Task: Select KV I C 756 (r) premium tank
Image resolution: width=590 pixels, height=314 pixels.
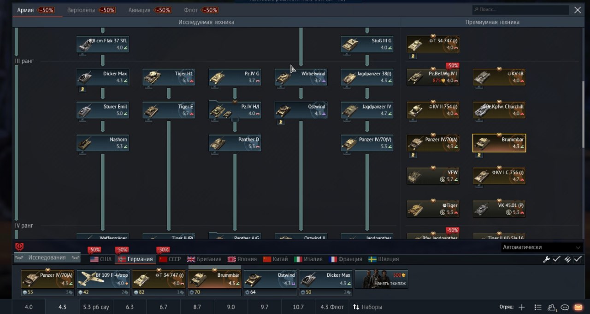Action: (499, 176)
